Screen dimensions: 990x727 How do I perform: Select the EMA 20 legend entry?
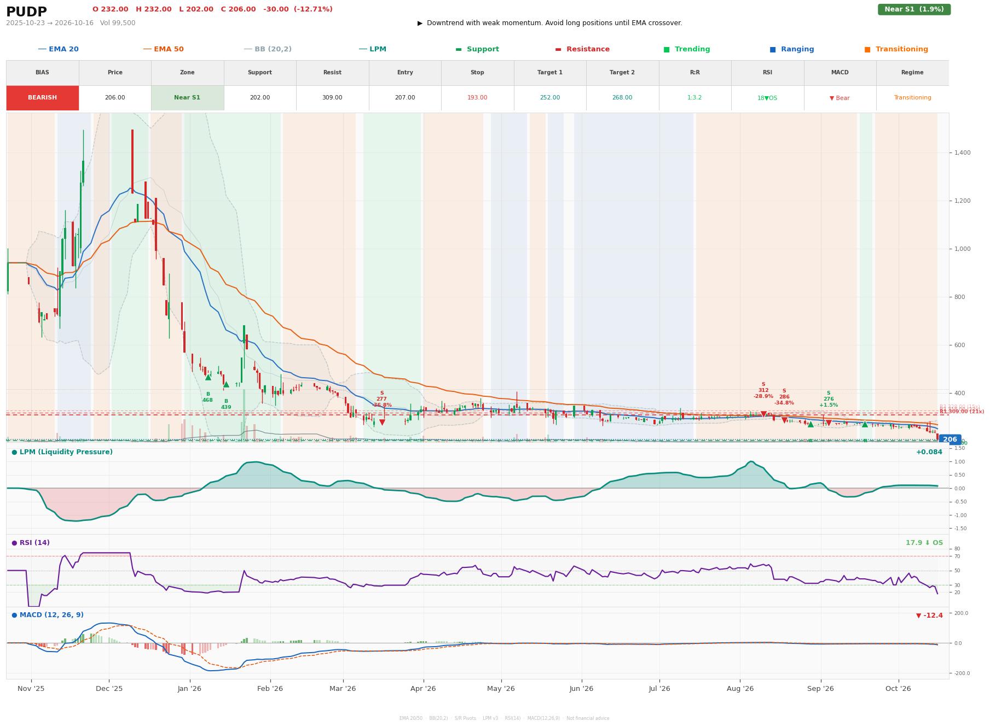(58, 49)
